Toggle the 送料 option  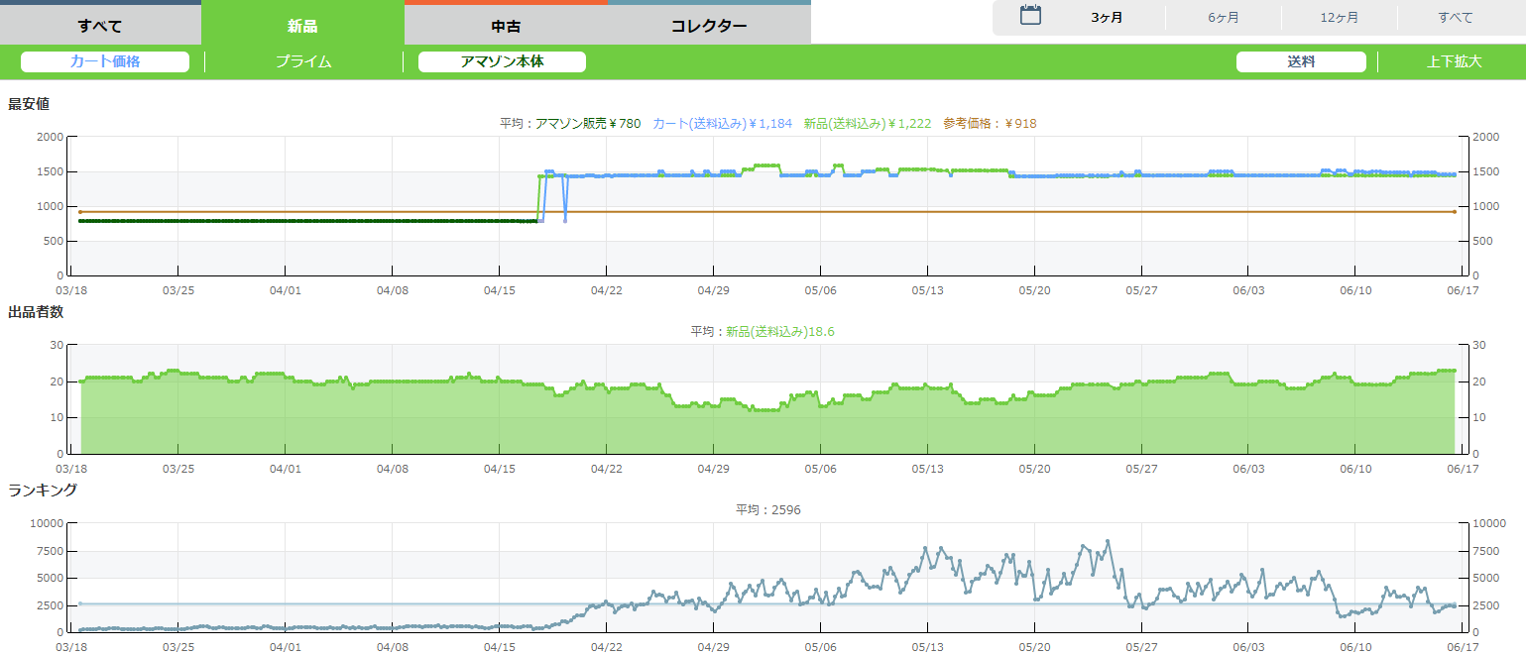click(x=1301, y=61)
